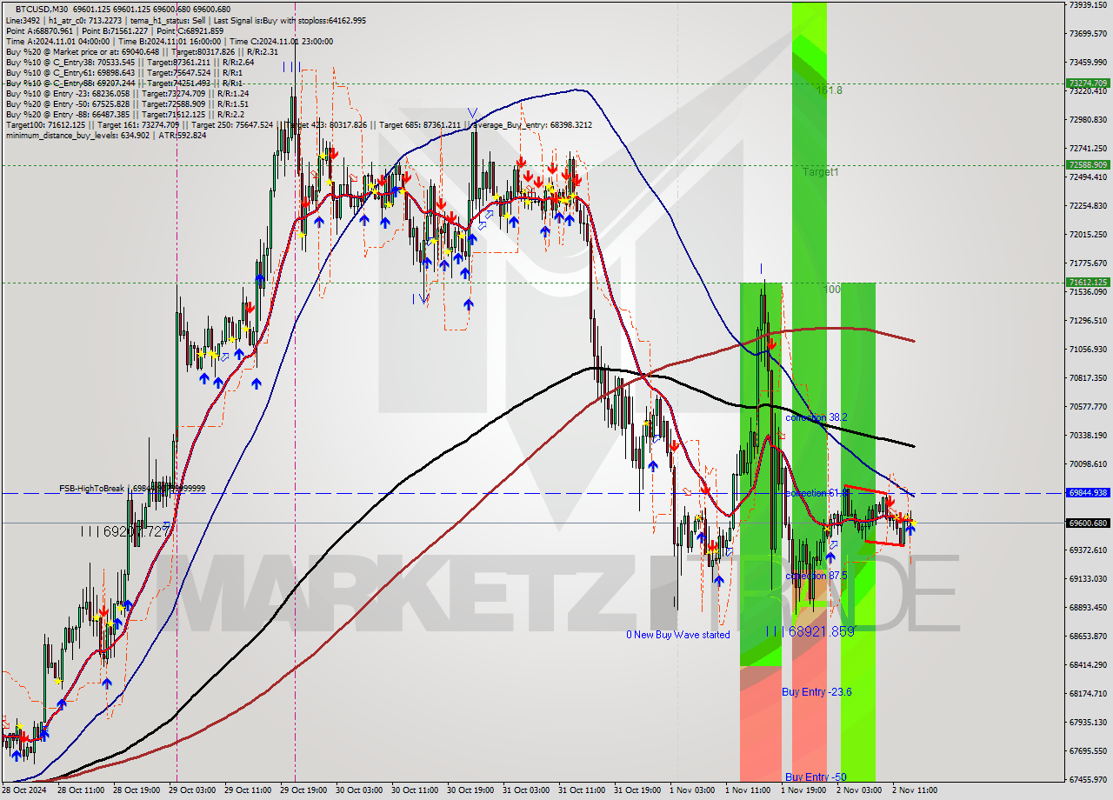
Task: Click the 'Buy Entry -23.6' label
Action: [x=816, y=692]
